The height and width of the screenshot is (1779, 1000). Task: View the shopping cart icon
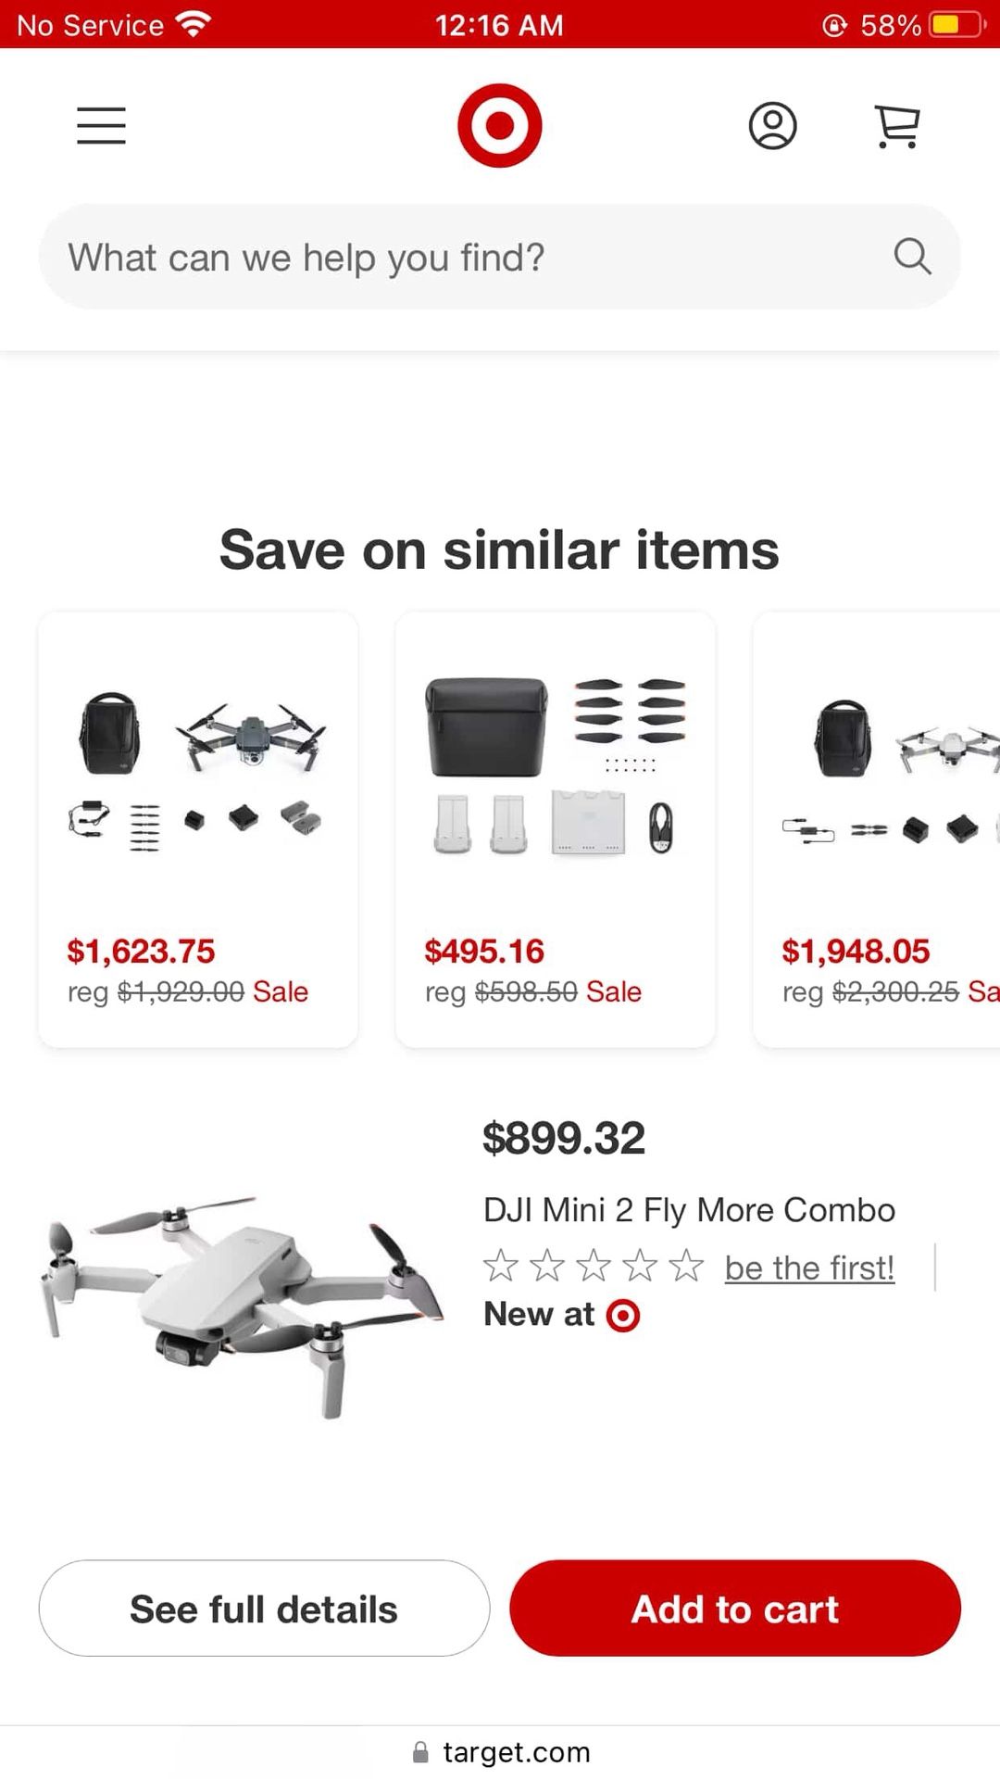896,126
